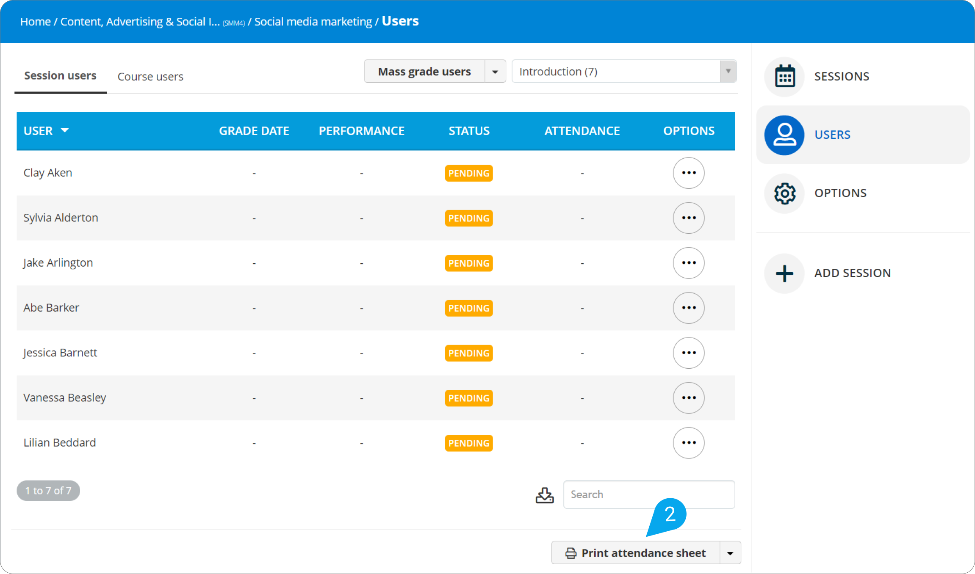
Task: Open options menu for Jake Arlington
Action: pos(689,263)
